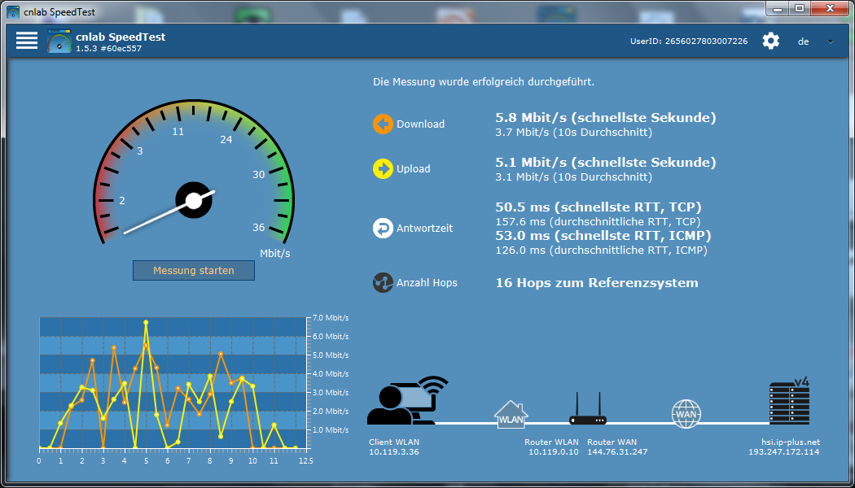Start measurement with Messung starten button
The width and height of the screenshot is (855, 488).
coord(194,271)
